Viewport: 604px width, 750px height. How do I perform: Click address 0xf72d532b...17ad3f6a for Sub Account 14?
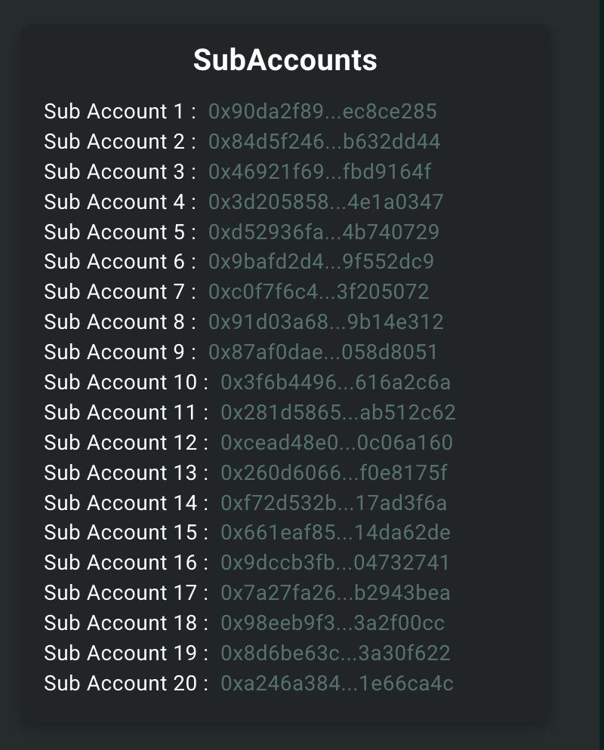(x=334, y=503)
